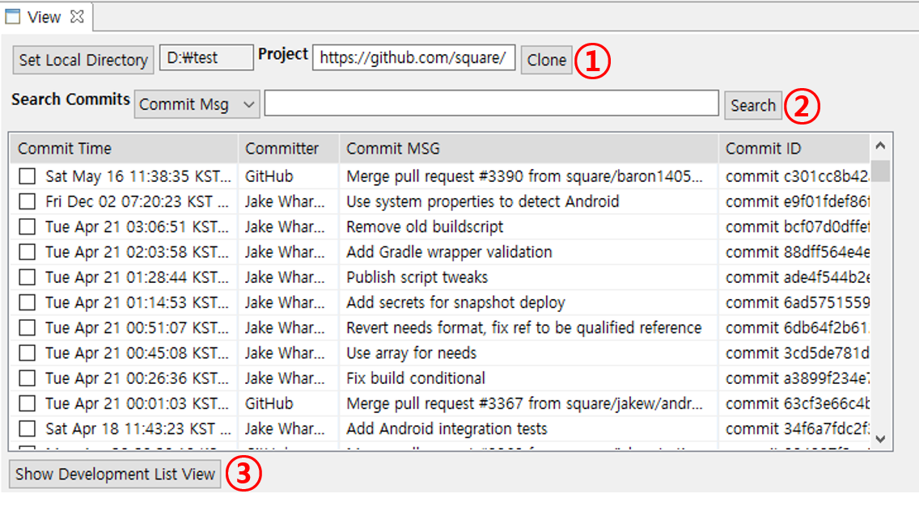
Task: Check the Sat May 16 11:38:35 commit checkbox
Action: coord(27,176)
